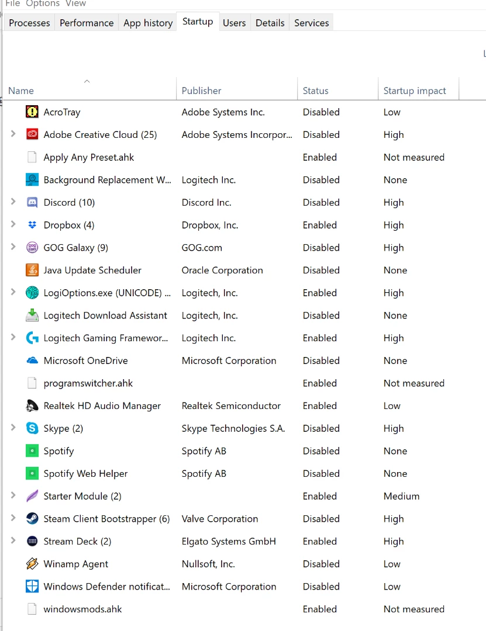The height and width of the screenshot is (631, 486).
Task: Click the programswitcher.ahk file icon
Action: tap(32, 383)
